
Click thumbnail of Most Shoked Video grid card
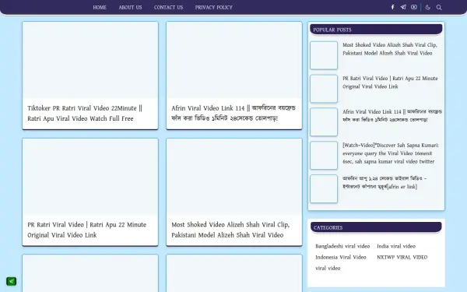[234, 177]
